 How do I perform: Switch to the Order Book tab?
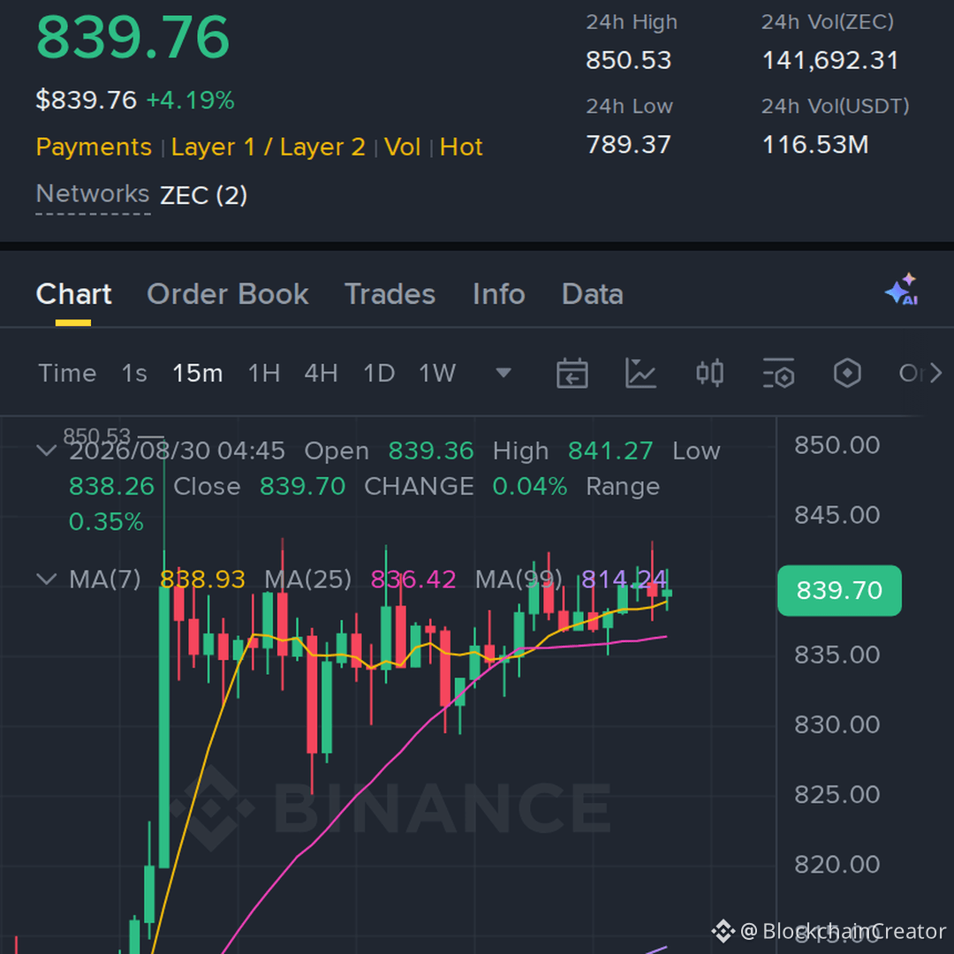click(x=228, y=294)
